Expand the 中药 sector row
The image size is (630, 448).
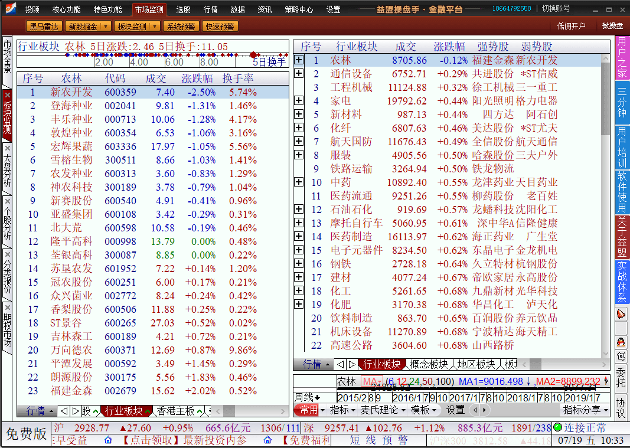point(299,182)
